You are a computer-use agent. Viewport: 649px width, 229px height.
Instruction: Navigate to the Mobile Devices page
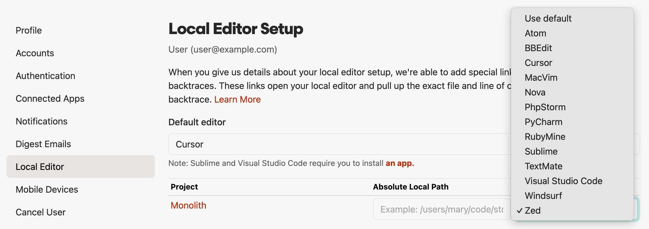coord(47,190)
